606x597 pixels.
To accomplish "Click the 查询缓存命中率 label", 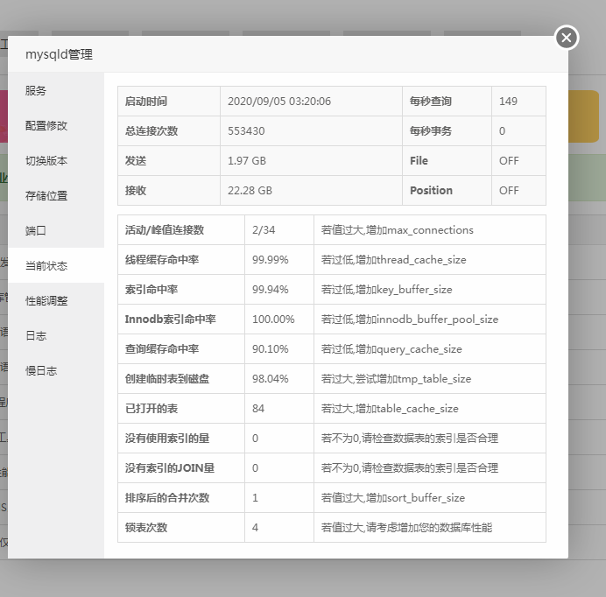I will 162,349.
